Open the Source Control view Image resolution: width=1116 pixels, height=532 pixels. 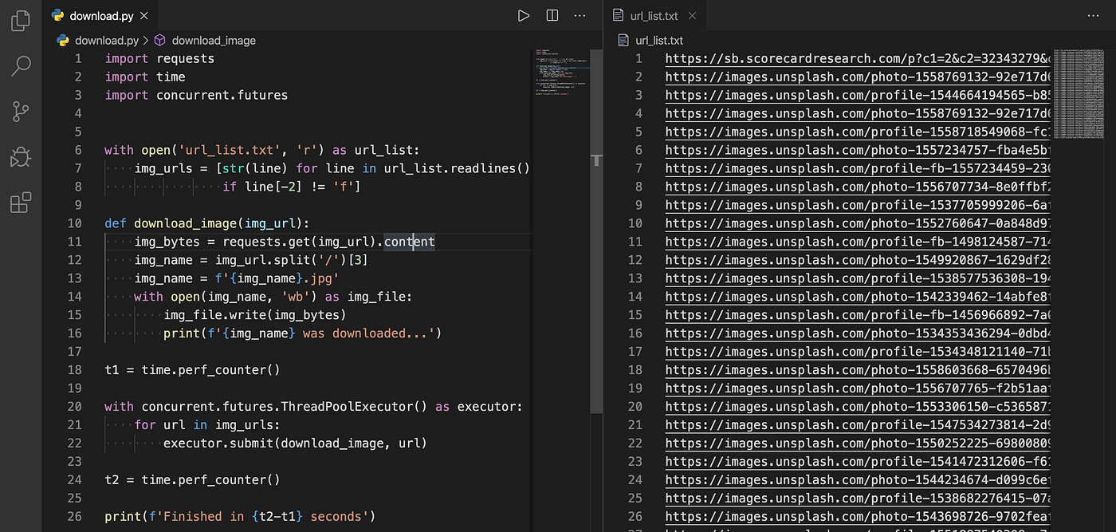20,112
